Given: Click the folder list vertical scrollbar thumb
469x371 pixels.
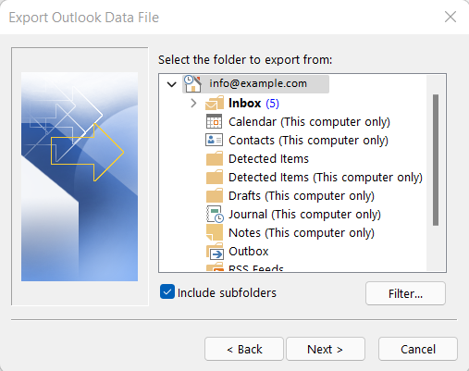Looking at the screenshot, I should (x=436, y=160).
